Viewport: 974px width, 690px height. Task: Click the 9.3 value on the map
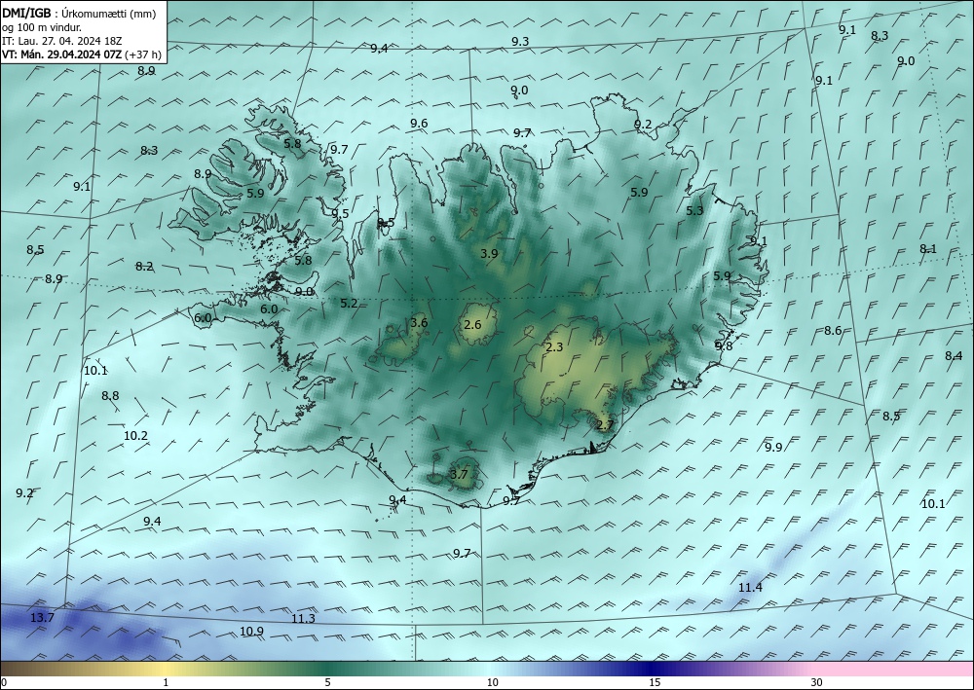point(520,42)
